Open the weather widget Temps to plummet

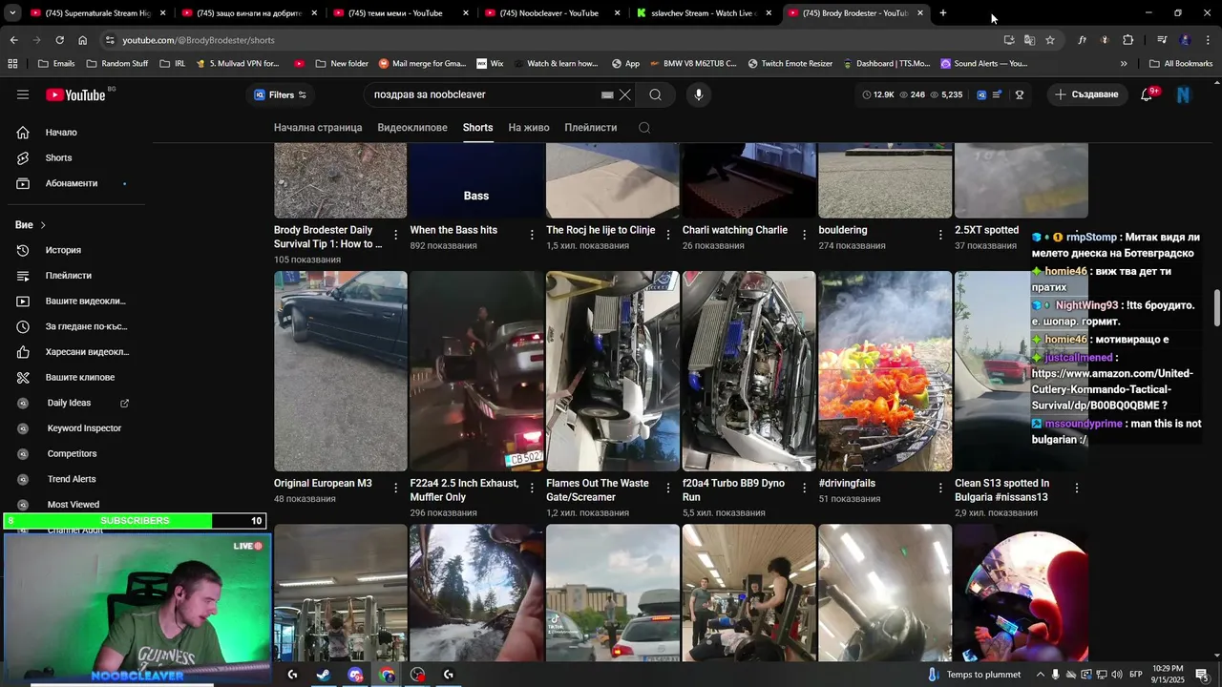[x=974, y=675]
